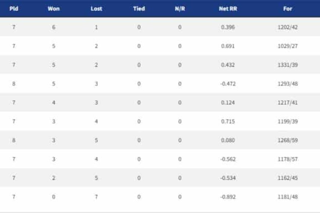The image size is (320, 213).
Task: Click the For value 1181/48
Action: 288,197
